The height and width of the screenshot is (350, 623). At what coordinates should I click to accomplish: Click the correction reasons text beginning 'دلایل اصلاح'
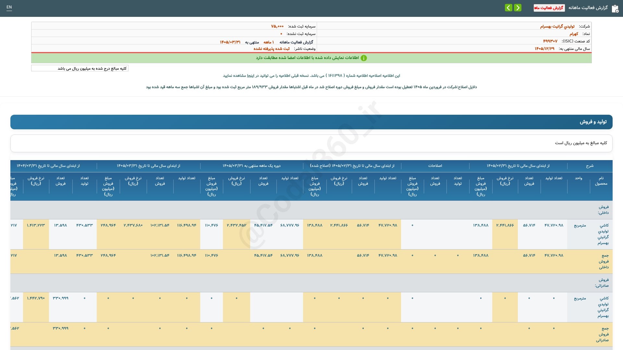pos(311,87)
